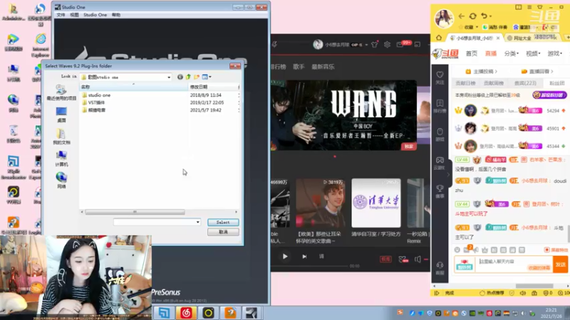This screenshot has width=570, height=320.
Task: Create a new folder in the dialog
Action: [x=197, y=77]
